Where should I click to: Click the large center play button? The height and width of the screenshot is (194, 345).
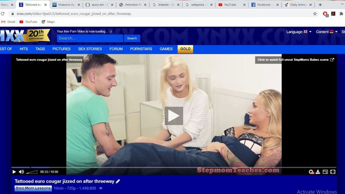[174, 116]
